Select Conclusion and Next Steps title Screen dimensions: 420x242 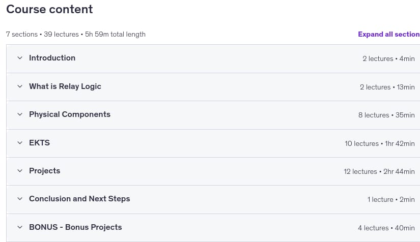(79, 199)
